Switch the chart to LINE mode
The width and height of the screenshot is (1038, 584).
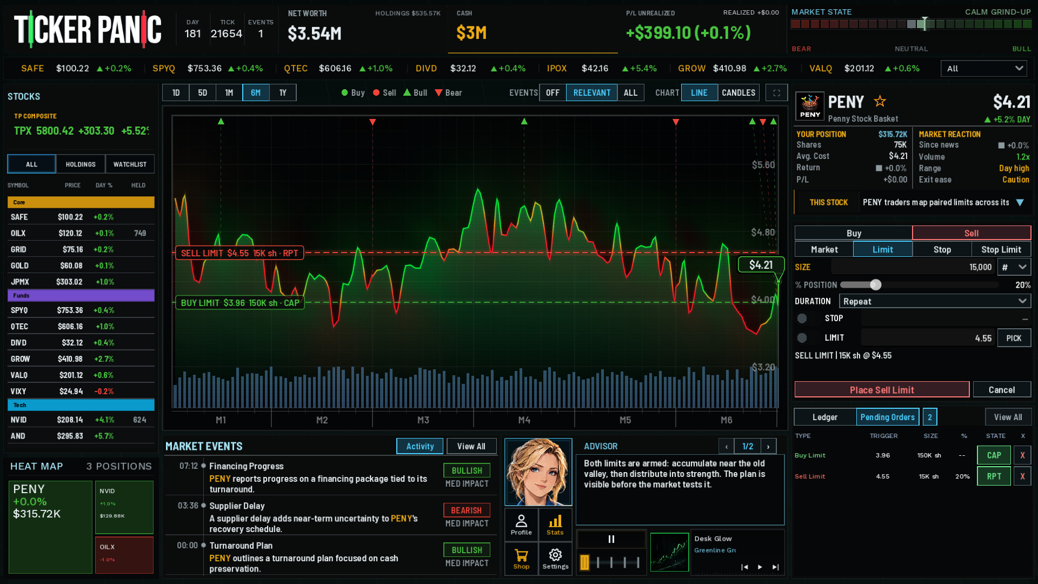pos(699,93)
